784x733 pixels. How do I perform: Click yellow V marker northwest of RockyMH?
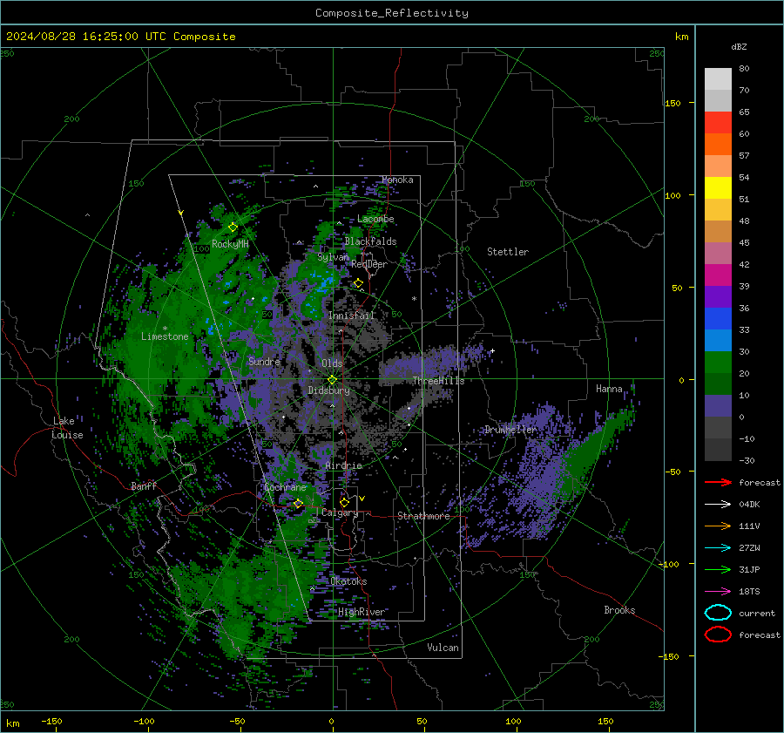click(180, 213)
